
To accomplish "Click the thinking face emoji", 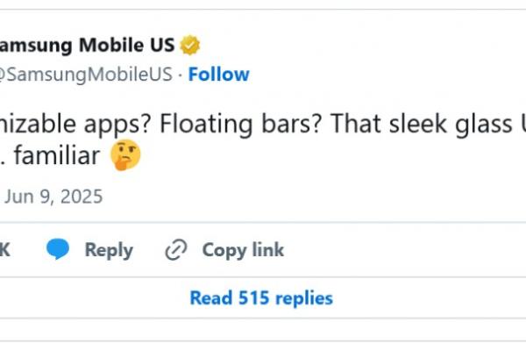I will point(125,154).
